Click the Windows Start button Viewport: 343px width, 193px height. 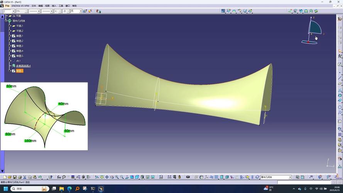pos(6,189)
